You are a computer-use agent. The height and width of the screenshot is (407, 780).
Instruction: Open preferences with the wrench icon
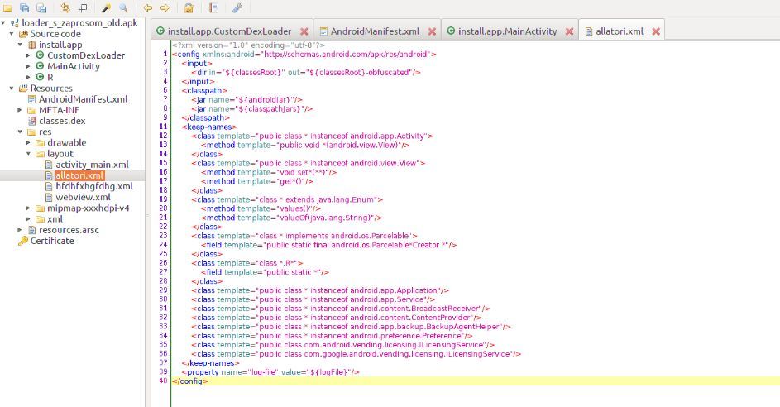coord(237,7)
